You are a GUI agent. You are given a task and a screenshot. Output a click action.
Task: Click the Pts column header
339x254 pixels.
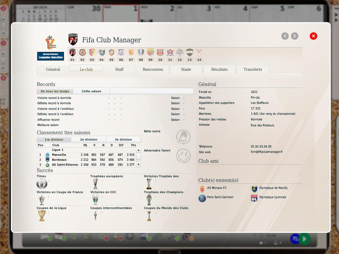point(133,145)
